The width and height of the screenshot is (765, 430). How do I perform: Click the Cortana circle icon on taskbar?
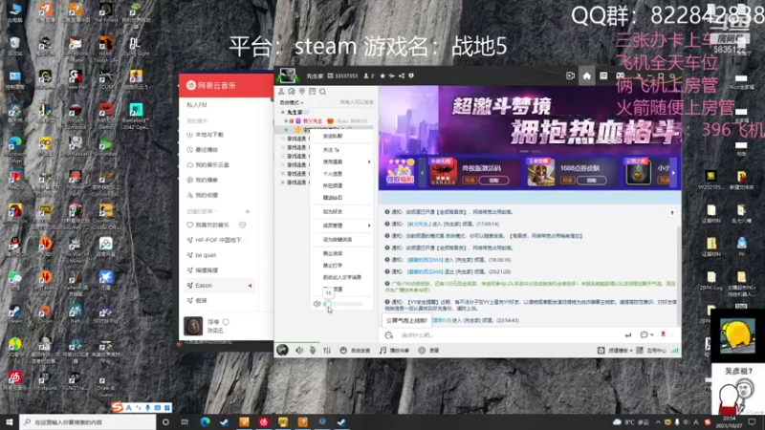[x=165, y=421]
